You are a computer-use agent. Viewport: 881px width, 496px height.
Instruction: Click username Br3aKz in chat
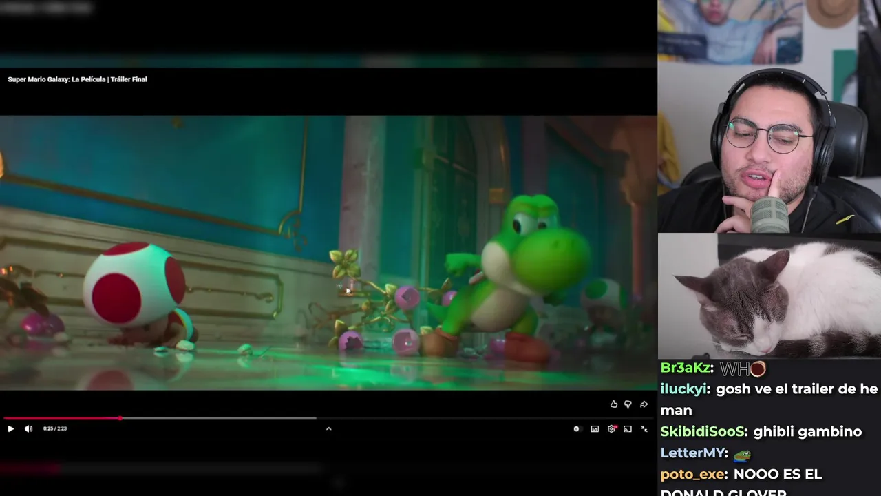pos(686,369)
